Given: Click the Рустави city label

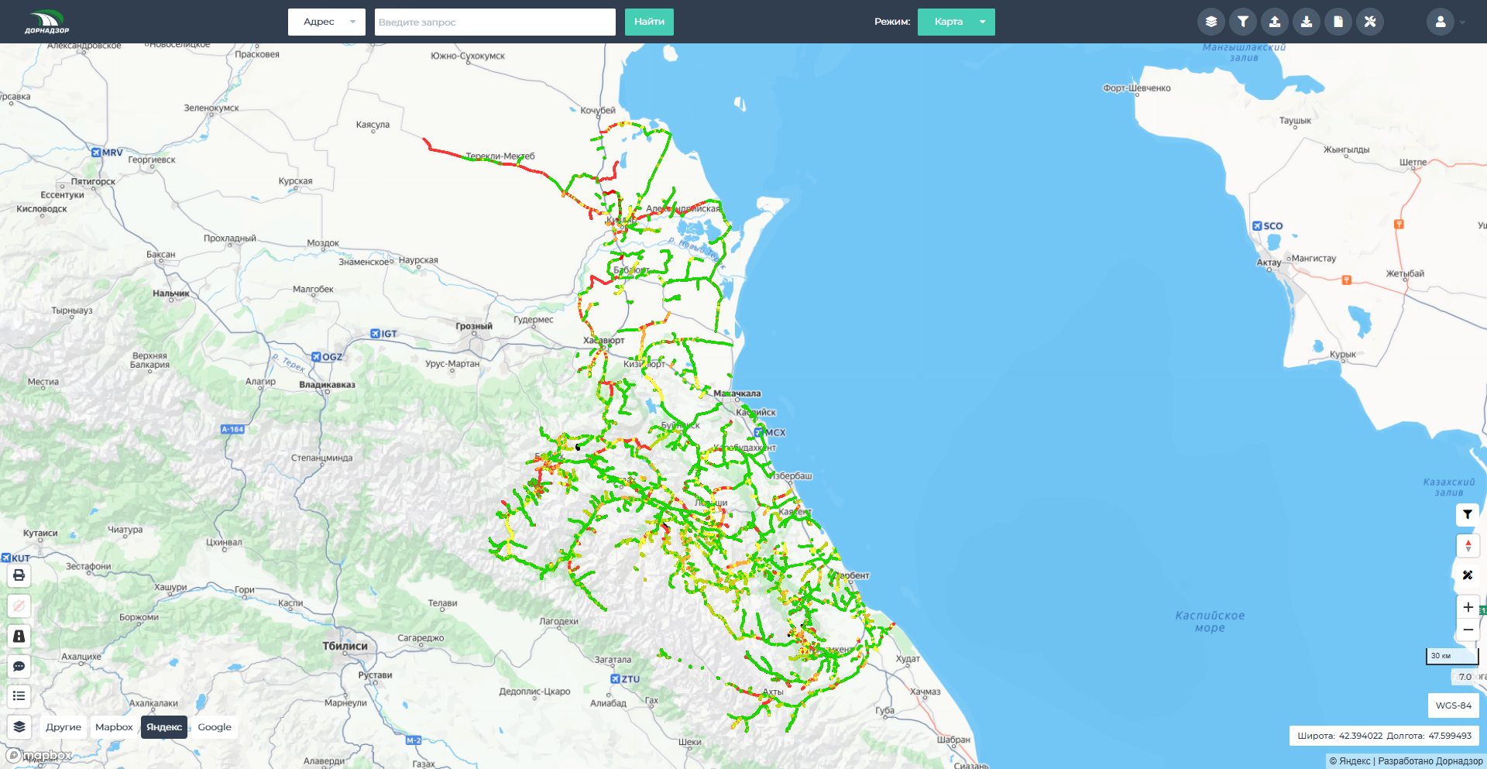Looking at the screenshot, I should (375, 675).
